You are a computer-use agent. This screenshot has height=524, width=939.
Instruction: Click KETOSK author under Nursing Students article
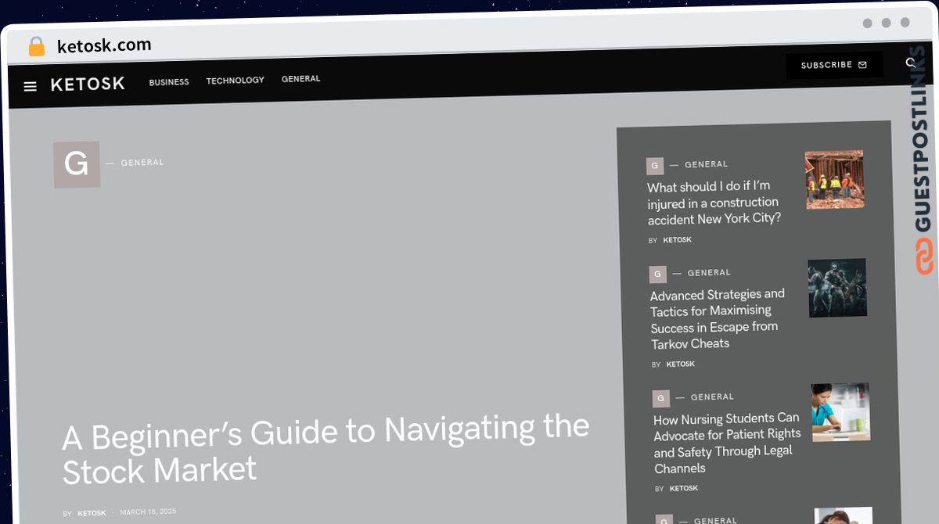tap(684, 488)
